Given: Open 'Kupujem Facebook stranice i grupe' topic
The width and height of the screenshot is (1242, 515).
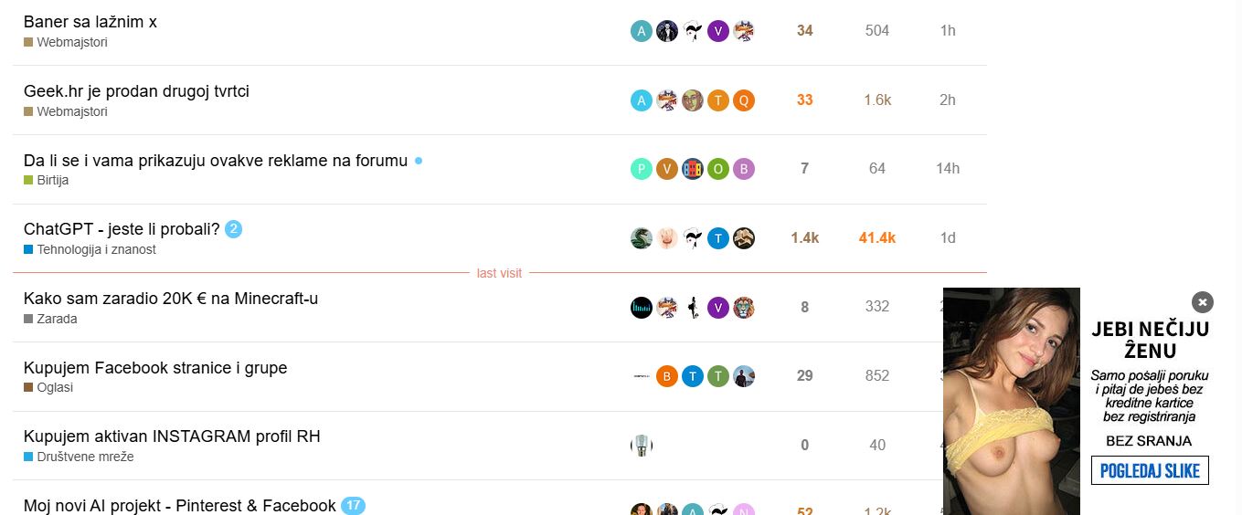Looking at the screenshot, I should (155, 368).
